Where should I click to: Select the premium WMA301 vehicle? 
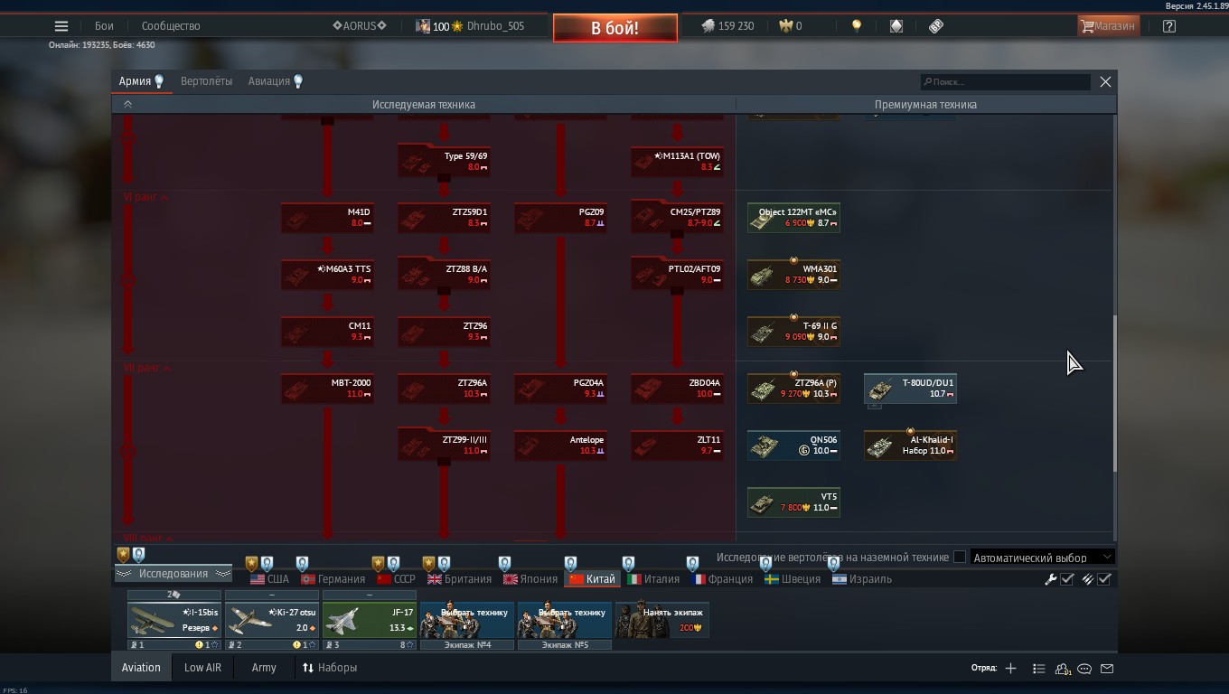point(793,275)
